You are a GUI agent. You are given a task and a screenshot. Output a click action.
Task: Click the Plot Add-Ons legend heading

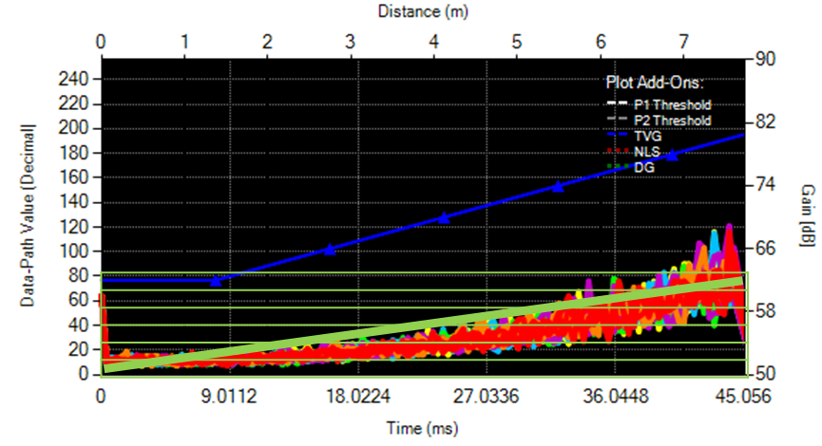click(x=655, y=83)
